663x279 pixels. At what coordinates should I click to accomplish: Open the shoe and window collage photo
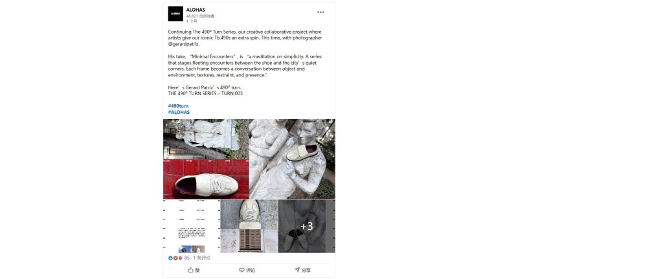tap(249, 227)
